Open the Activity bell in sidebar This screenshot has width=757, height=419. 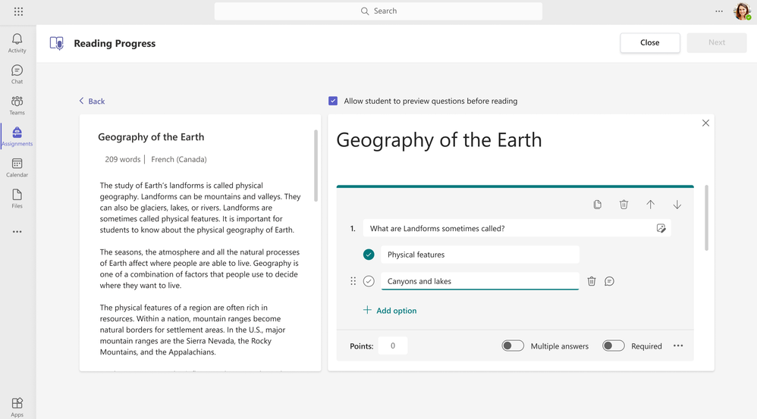click(x=17, y=43)
